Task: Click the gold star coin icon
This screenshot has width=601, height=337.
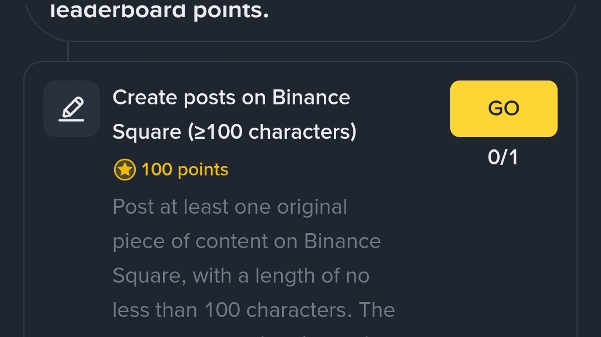Action: [125, 170]
